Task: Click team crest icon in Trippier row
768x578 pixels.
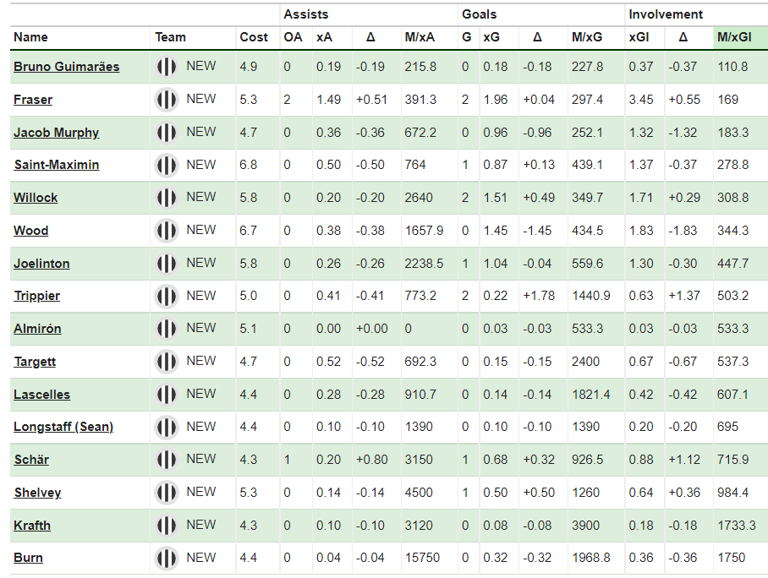Action: 166,296
